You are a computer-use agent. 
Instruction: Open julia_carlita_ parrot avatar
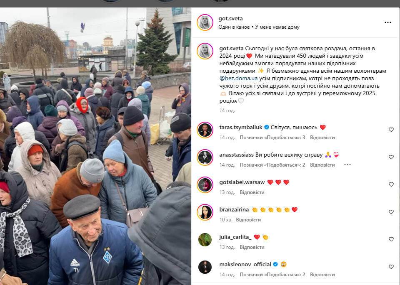[x=205, y=240]
